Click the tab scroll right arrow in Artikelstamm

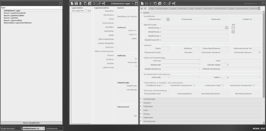click(145, 9)
